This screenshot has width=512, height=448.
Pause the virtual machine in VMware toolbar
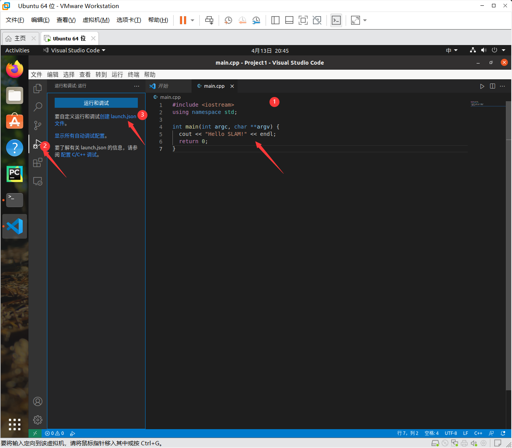[x=183, y=20]
